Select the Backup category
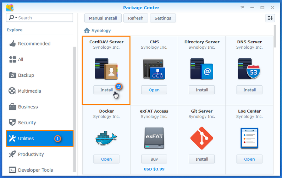Screen dimensions: 282x178 tap(40, 75)
